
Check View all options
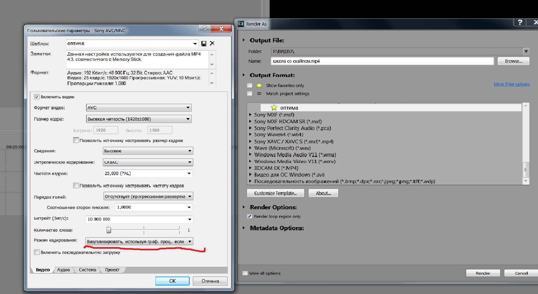pos(245,273)
